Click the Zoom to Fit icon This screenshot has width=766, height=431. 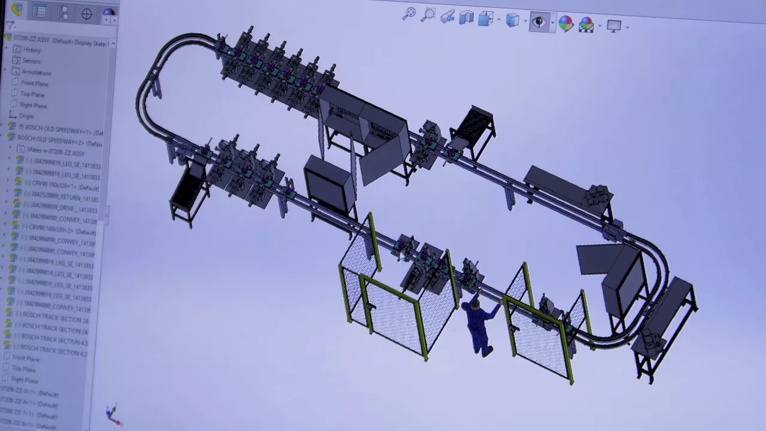click(409, 14)
